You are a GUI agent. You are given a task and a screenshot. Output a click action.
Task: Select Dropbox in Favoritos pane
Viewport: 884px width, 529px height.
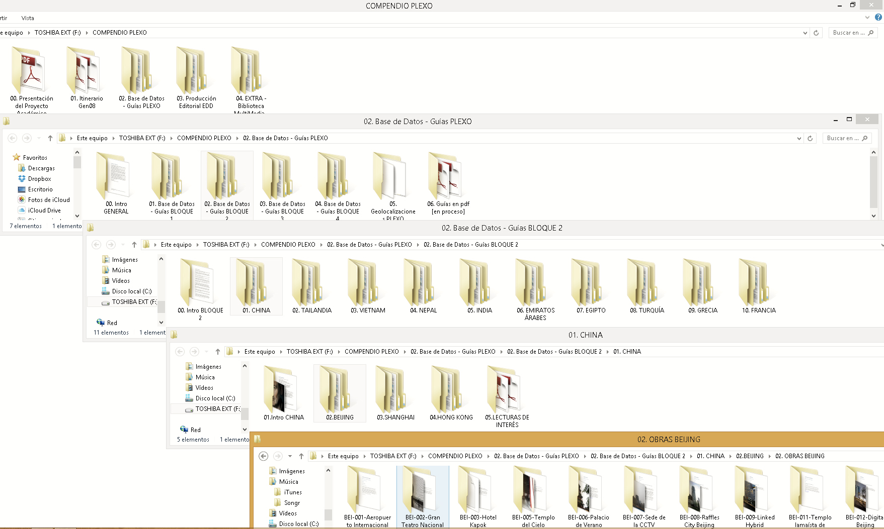pos(39,179)
